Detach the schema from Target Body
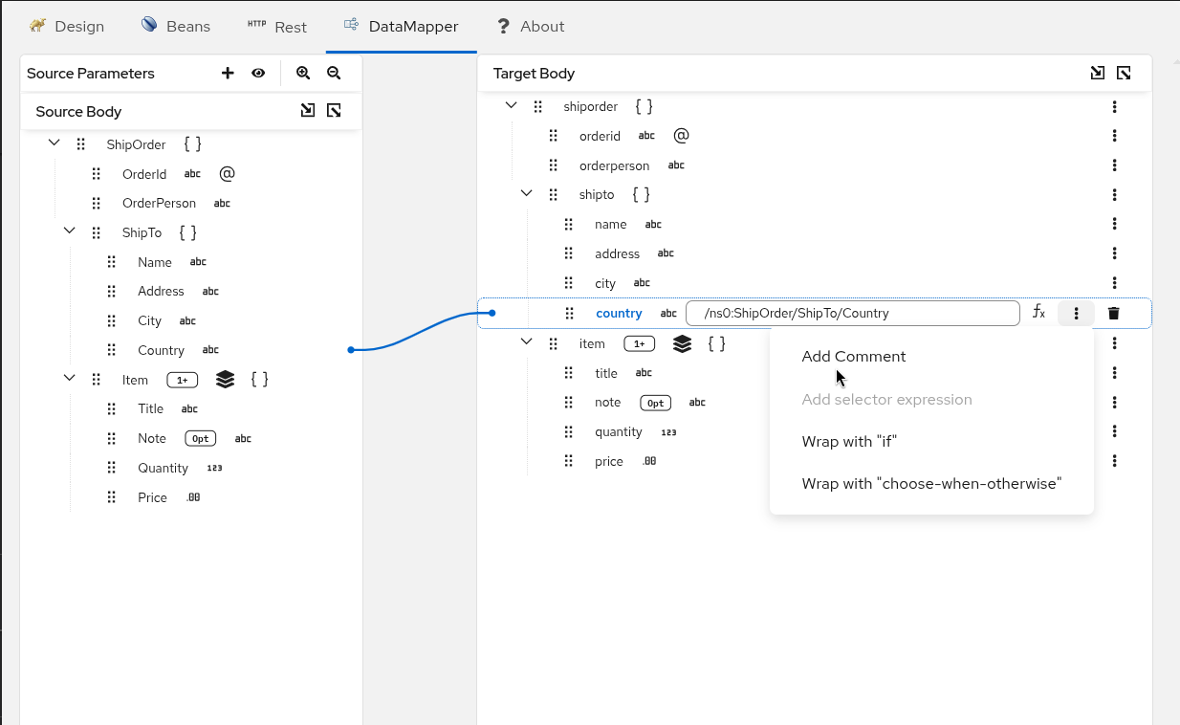This screenshot has height=725, width=1180. click(x=1125, y=73)
